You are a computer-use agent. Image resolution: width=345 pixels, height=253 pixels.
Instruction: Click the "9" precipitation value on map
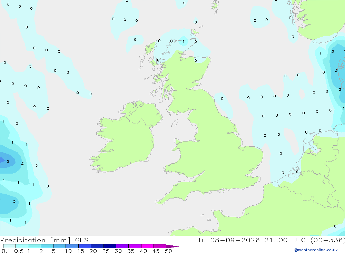[x=8, y=161]
